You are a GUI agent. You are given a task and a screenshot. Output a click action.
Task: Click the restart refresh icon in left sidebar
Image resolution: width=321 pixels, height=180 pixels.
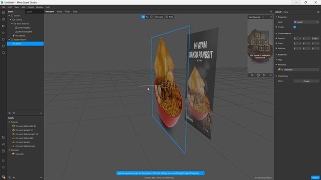pyautogui.click(x=4, y=46)
